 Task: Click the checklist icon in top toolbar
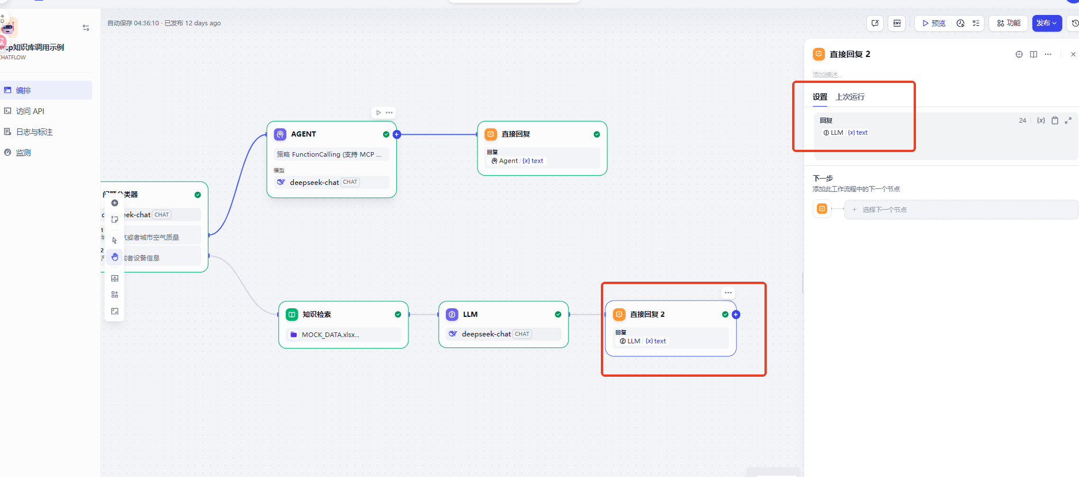[x=976, y=23]
